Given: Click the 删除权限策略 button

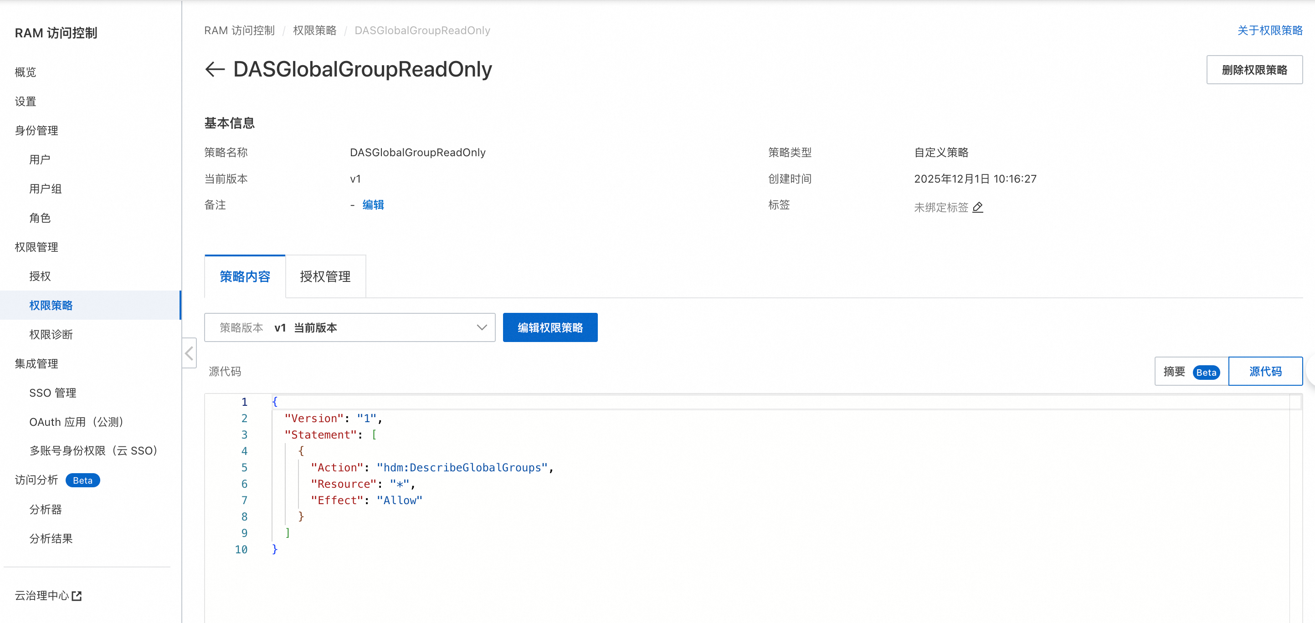Looking at the screenshot, I should pyautogui.click(x=1254, y=70).
